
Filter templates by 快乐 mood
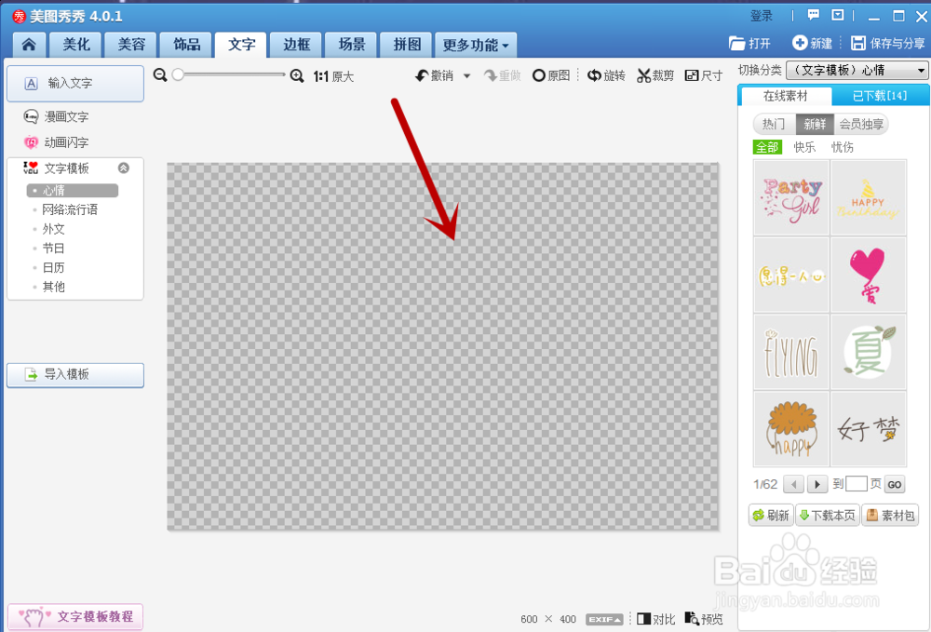806,146
